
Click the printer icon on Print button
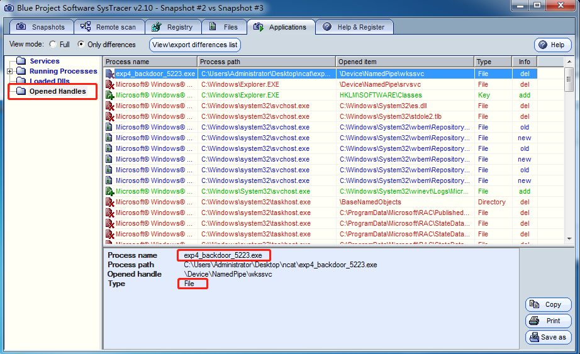tap(534, 320)
